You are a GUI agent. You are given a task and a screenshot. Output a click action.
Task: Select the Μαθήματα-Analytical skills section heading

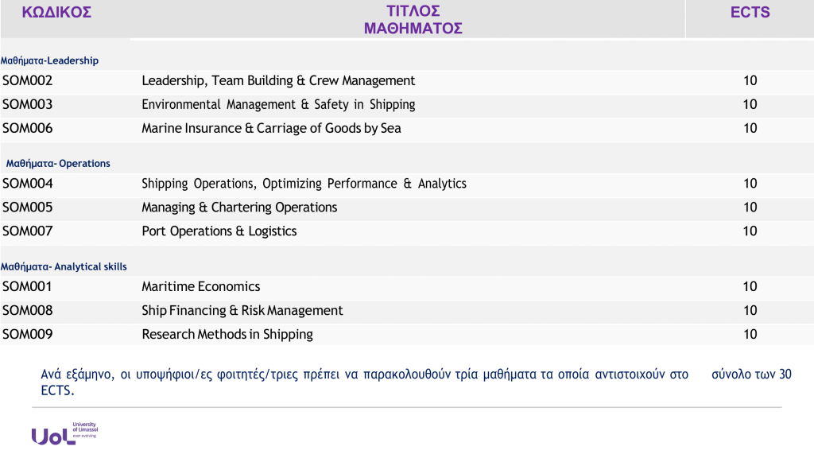[64, 266]
